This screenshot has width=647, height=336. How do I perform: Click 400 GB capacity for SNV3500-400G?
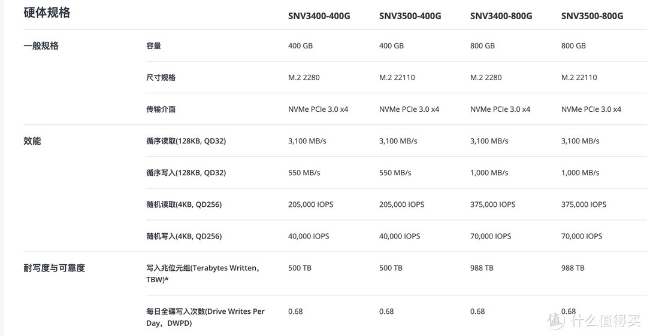392,45
